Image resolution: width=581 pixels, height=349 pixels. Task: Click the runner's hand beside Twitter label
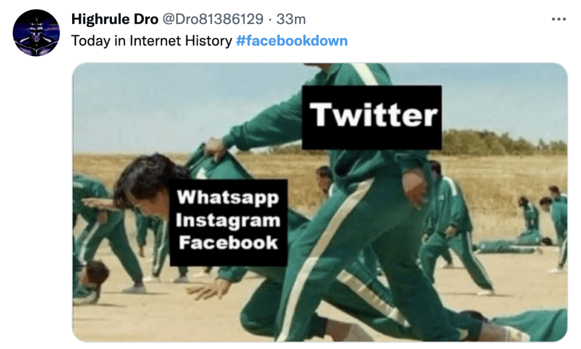point(415,188)
